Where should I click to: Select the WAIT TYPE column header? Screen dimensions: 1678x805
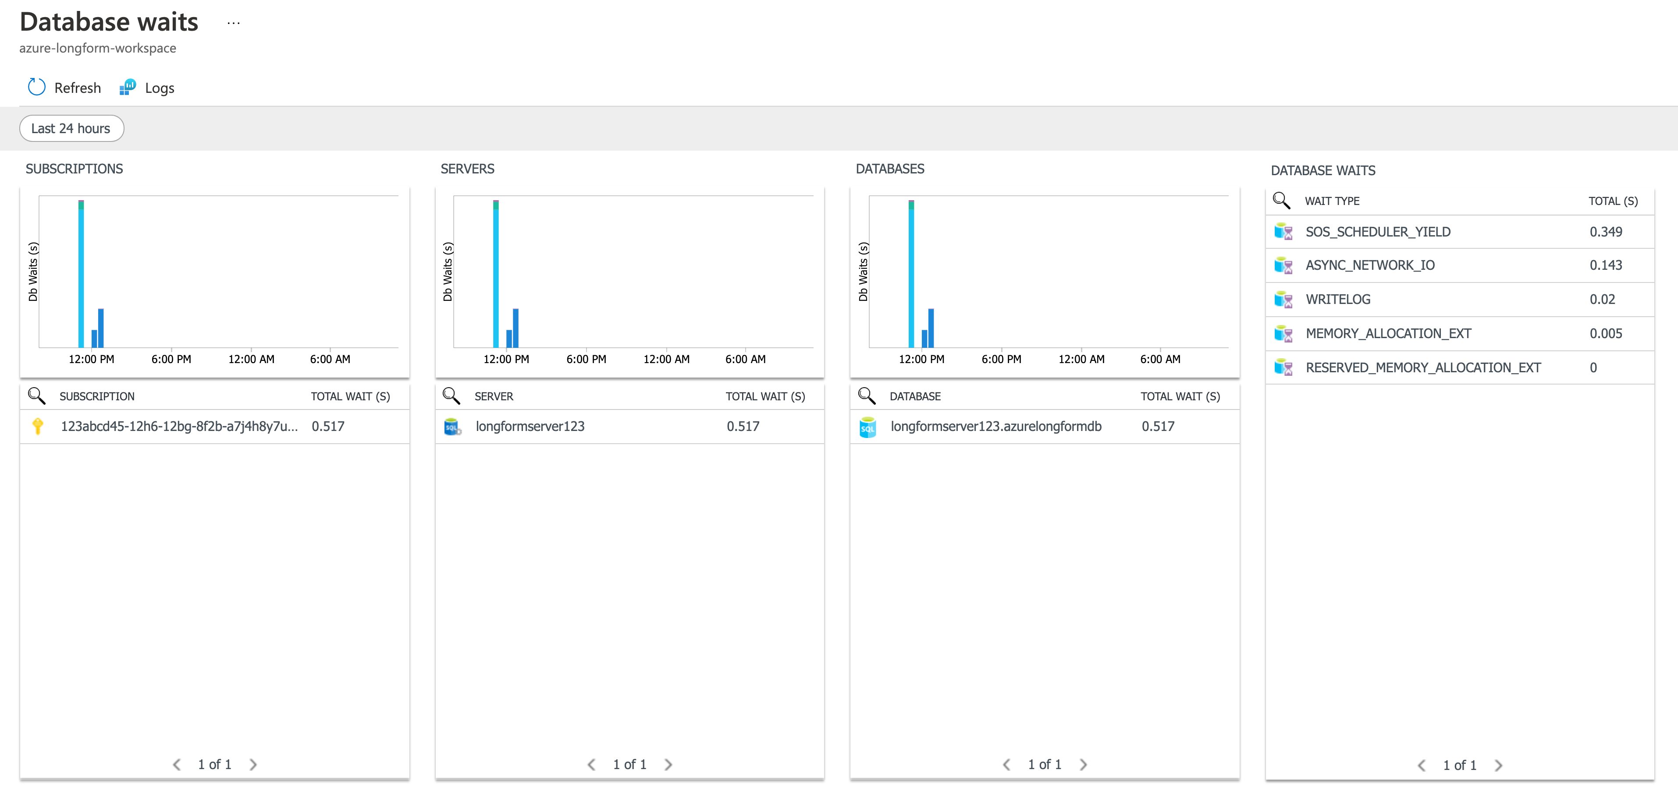point(1332,201)
